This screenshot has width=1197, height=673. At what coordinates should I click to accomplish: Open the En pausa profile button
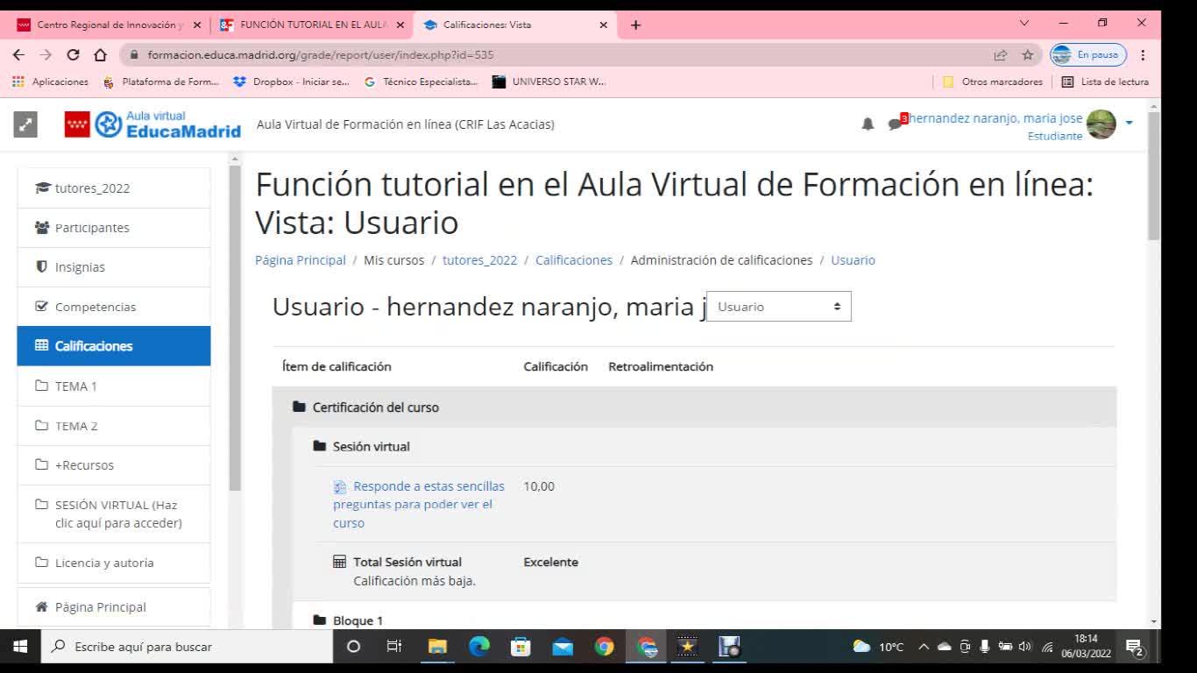pyautogui.click(x=1088, y=54)
